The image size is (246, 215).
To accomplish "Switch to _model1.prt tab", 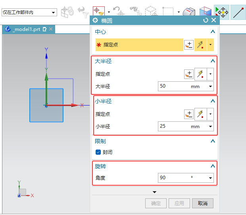I will 27,29.
